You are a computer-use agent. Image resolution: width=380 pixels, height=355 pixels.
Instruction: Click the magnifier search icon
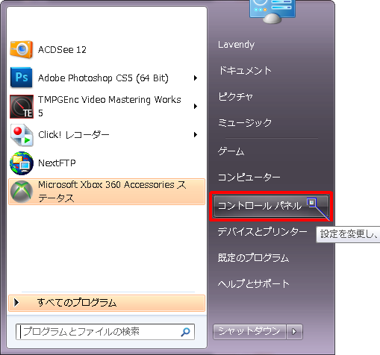pos(185,332)
